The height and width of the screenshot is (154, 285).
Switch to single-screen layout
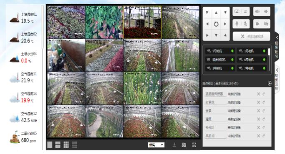coord(50,144)
